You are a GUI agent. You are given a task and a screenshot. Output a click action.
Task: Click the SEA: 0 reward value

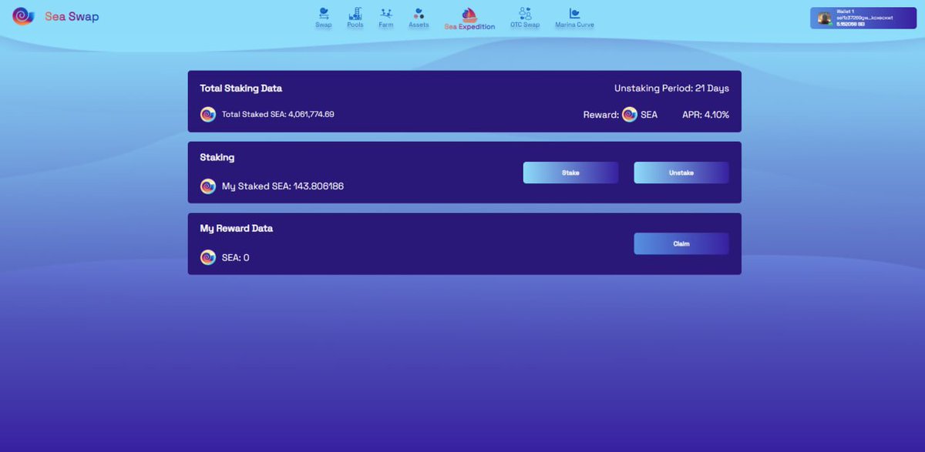pos(235,258)
